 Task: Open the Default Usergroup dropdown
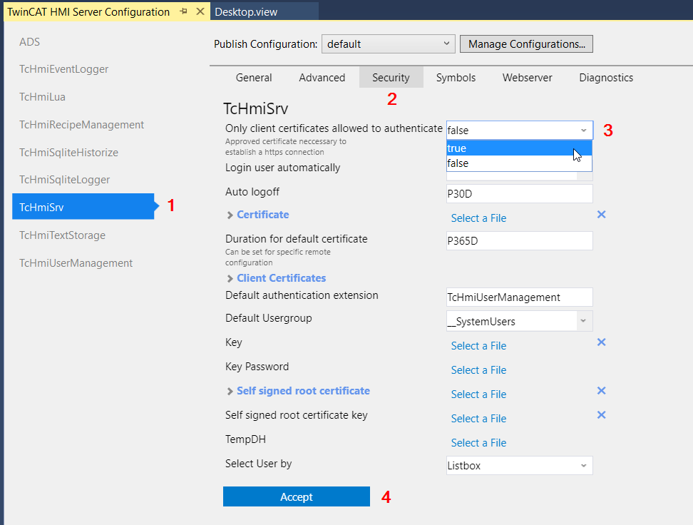[x=519, y=321]
